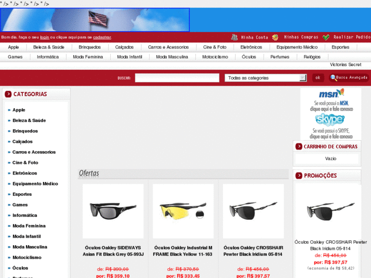371x278 pixels.
Task: Open Brinquedos in the top menu
Action: click(90, 47)
